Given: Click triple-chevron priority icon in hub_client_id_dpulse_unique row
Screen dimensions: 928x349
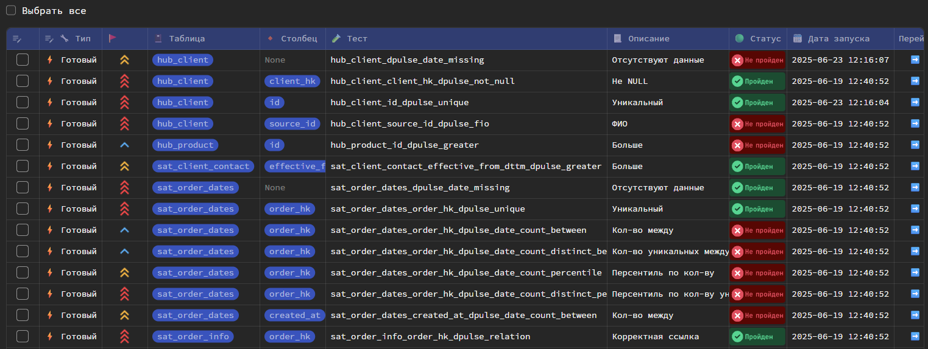Looking at the screenshot, I should 124,102.
